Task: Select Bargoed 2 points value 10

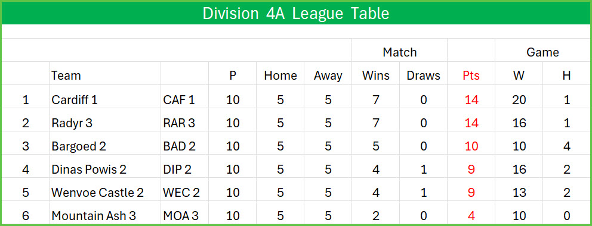Action: coord(471,146)
